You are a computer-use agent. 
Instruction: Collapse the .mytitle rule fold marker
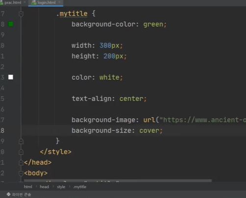pyautogui.click(x=21, y=14)
